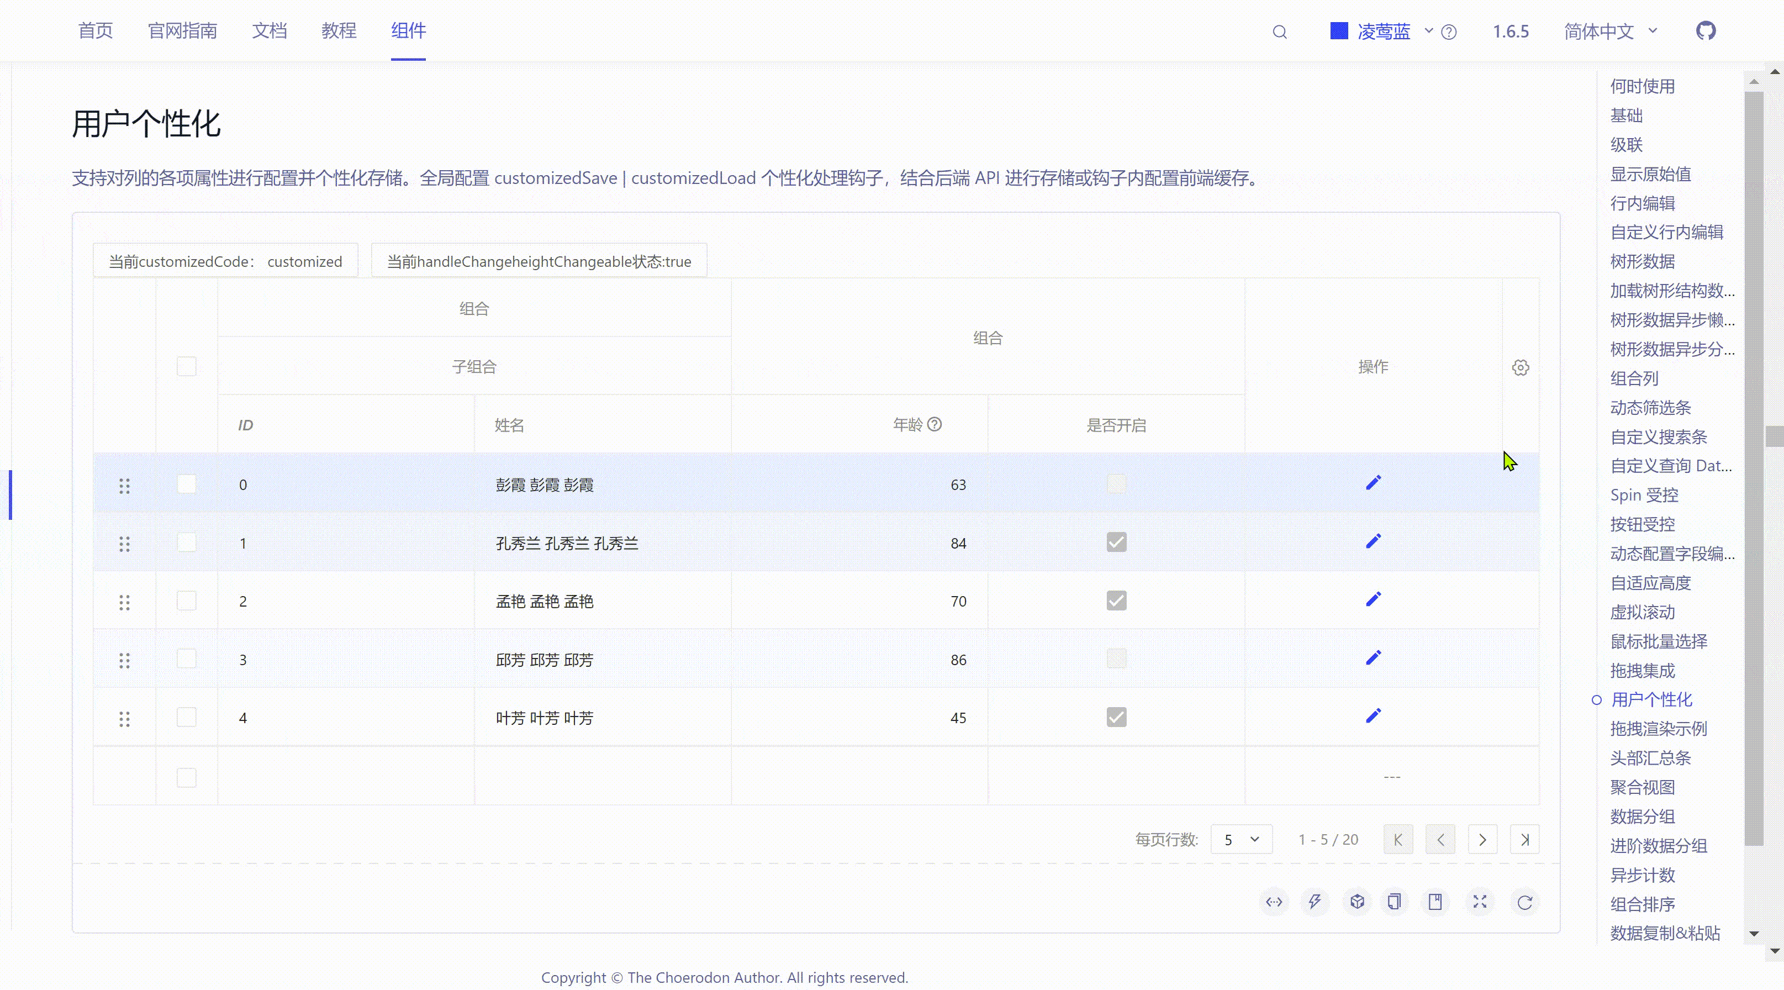Jump to 虚拟滚动 section link
This screenshot has width=1784, height=990.
coord(1642,613)
